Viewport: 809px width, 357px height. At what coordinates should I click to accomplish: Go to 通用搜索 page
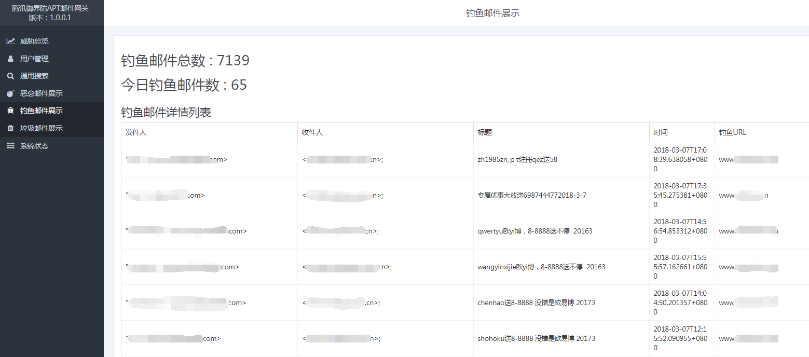coord(34,76)
